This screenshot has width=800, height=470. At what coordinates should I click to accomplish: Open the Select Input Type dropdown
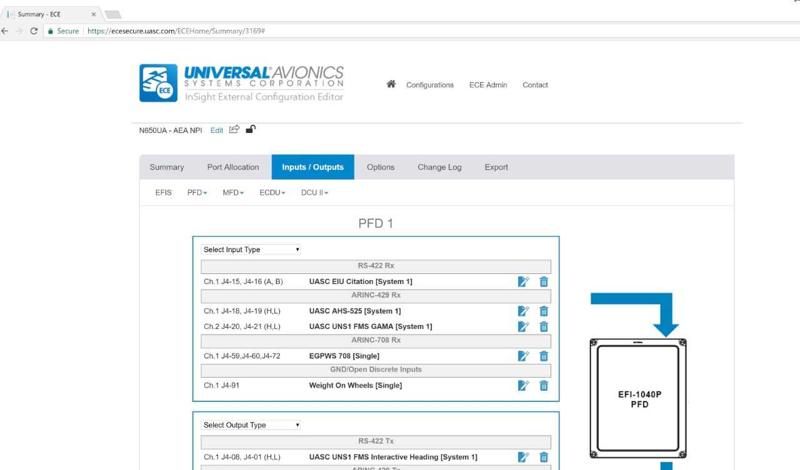tap(251, 250)
